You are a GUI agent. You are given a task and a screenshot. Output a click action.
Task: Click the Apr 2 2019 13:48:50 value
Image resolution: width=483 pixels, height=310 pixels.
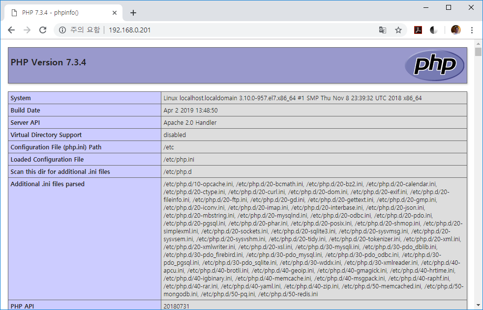pyautogui.click(x=191, y=111)
